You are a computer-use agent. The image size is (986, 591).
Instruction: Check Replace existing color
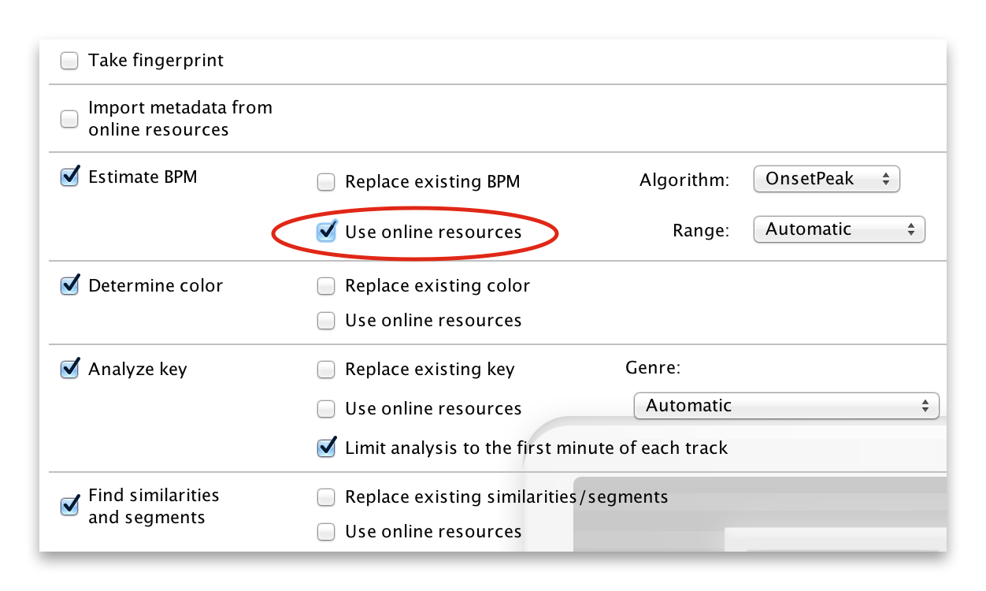point(326,286)
